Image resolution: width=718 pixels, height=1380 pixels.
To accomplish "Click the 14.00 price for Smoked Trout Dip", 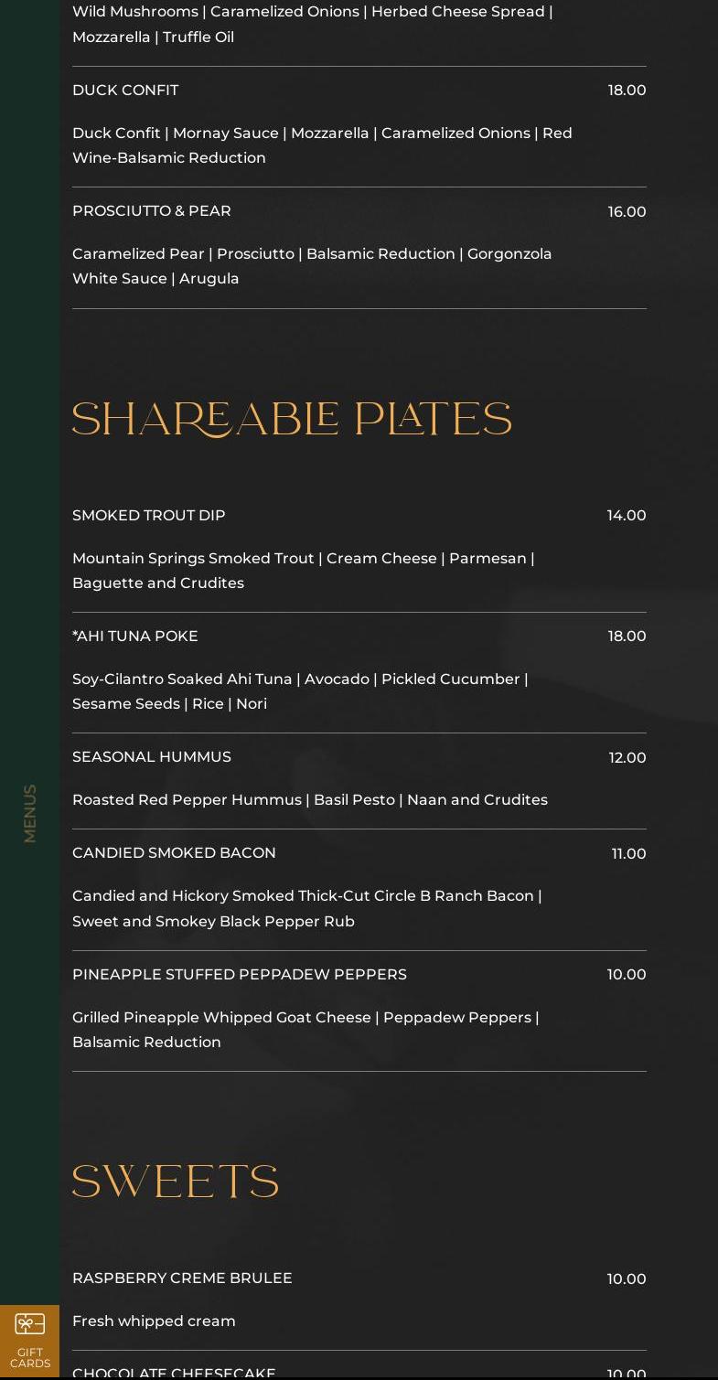I will click(627, 516).
